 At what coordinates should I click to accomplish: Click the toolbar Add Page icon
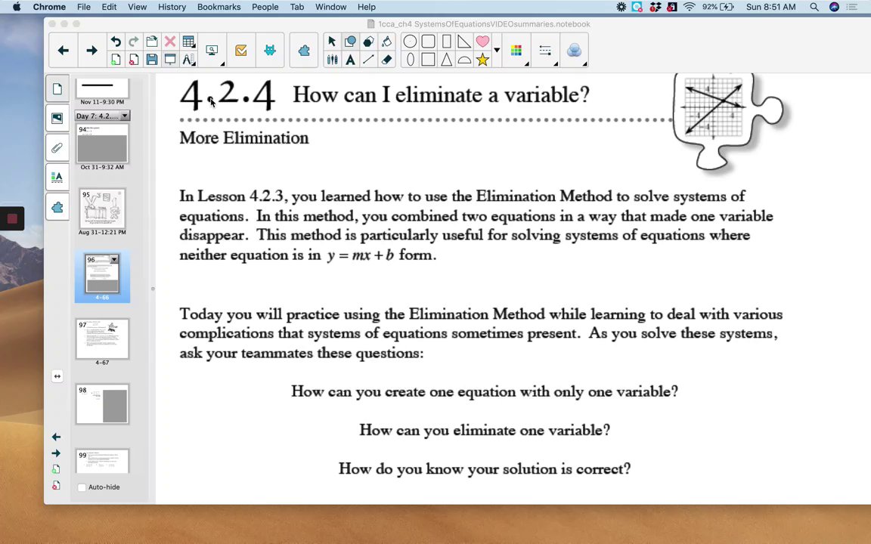116,60
